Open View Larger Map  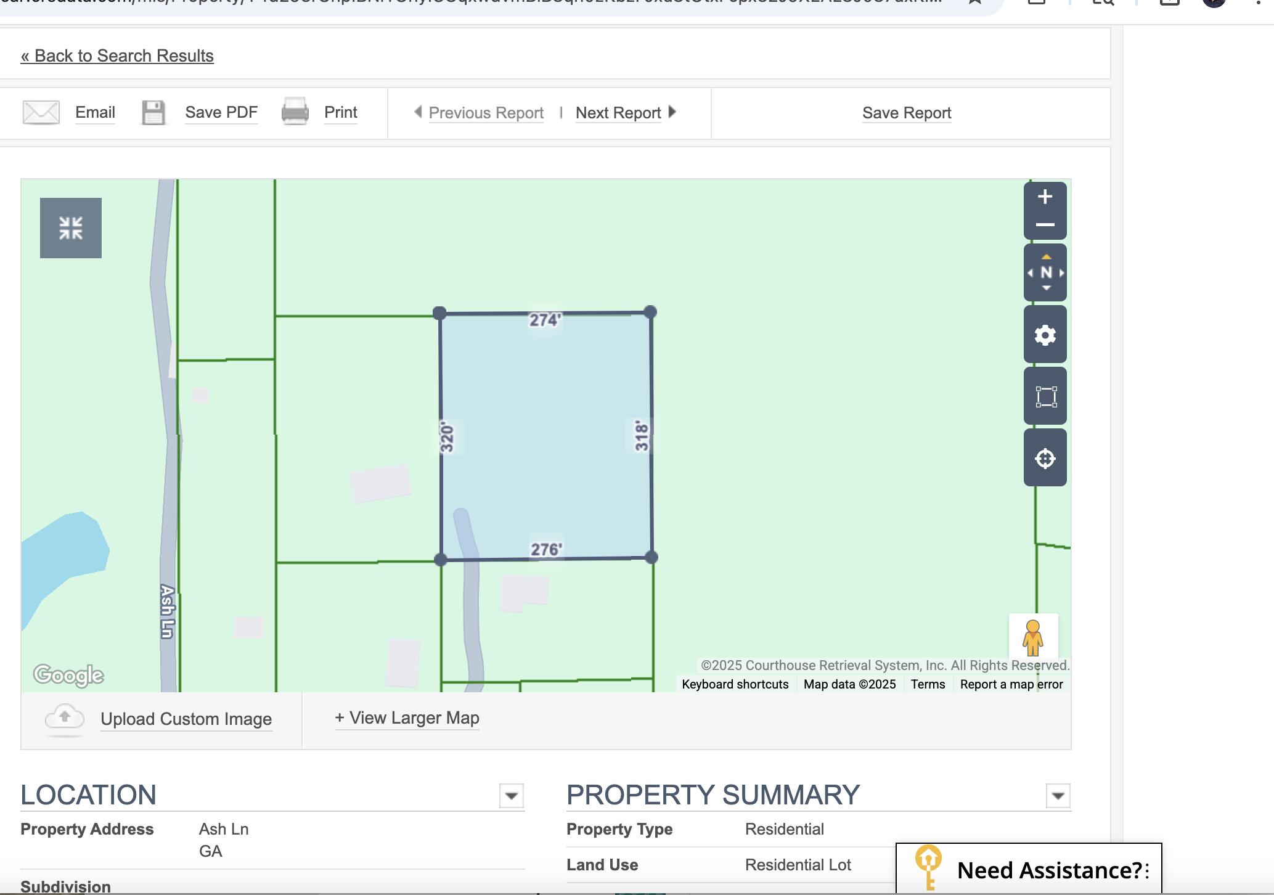[x=407, y=718]
